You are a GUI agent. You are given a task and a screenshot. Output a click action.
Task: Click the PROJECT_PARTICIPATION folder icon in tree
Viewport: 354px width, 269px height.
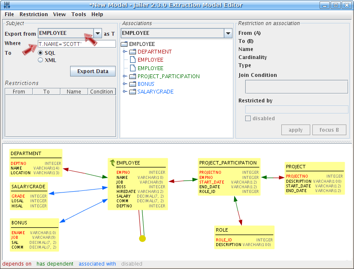pyautogui.click(x=132, y=76)
